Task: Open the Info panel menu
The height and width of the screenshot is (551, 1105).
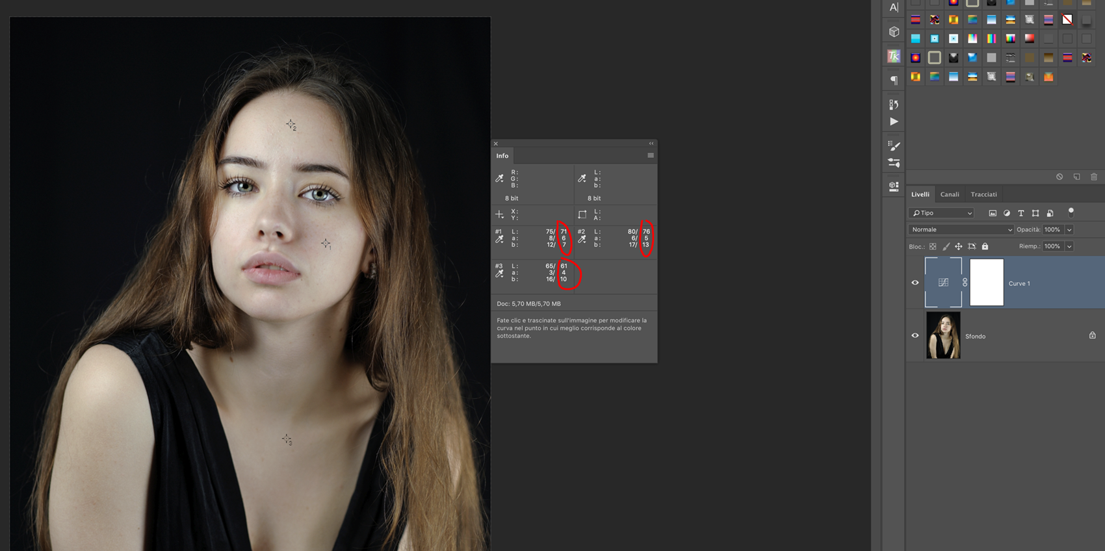Action: click(651, 155)
